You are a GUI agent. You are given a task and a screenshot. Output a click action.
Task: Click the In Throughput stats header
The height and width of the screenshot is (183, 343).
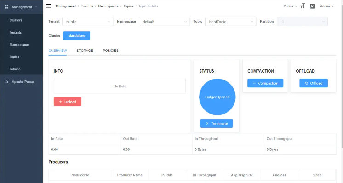[x=228, y=139]
